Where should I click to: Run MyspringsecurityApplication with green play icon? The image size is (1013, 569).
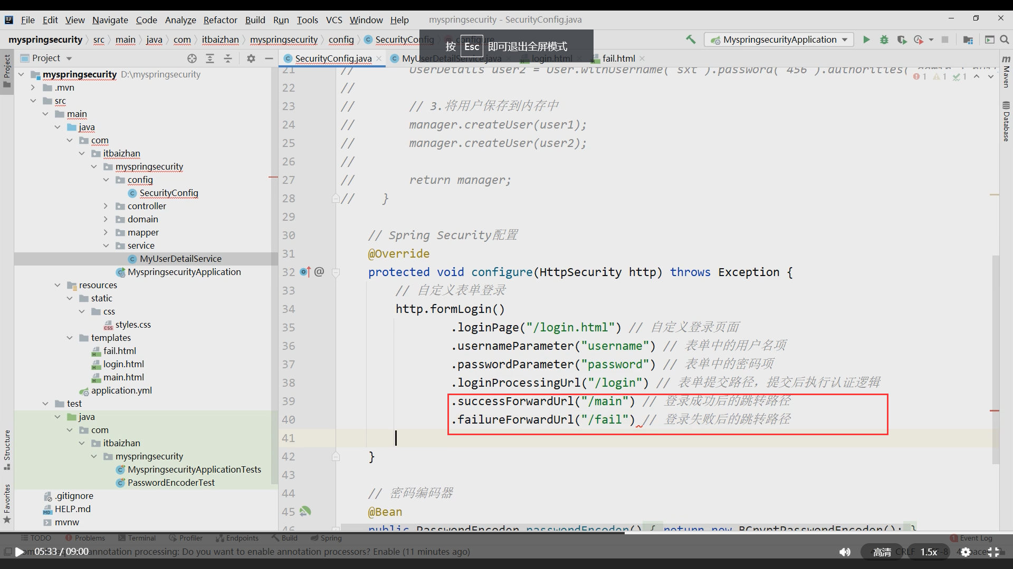[x=866, y=40]
